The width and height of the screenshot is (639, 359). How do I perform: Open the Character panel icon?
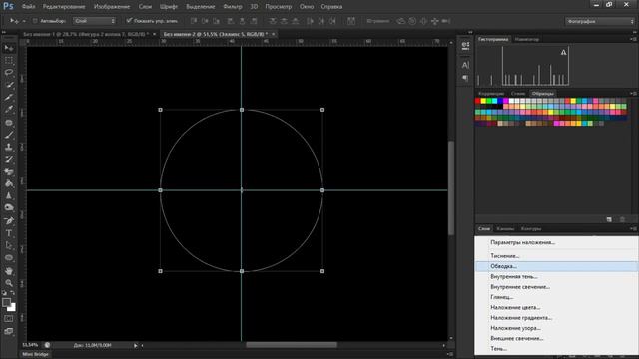(x=465, y=65)
